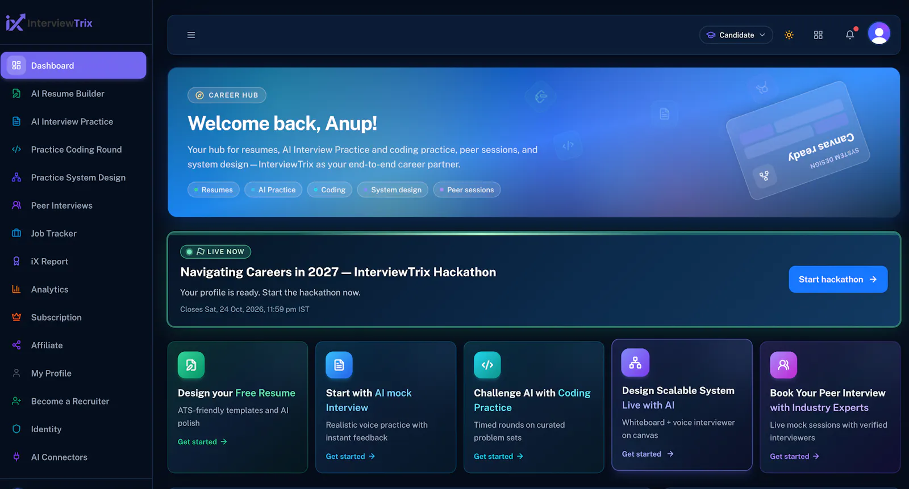The height and width of the screenshot is (489, 909).
Task: Open Practice Coding Round in sidebar
Action: (73, 150)
